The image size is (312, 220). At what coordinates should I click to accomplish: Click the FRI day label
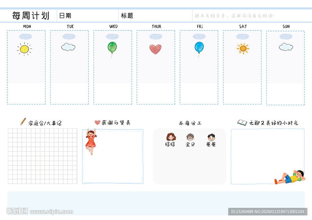[200, 26]
